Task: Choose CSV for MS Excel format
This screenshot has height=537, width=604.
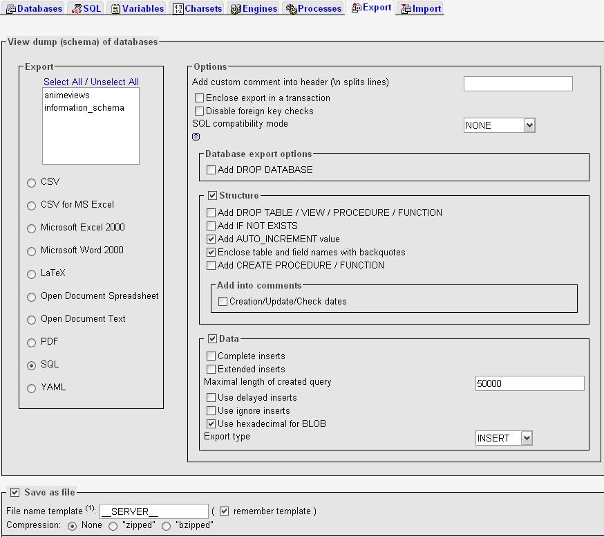Action: (x=32, y=206)
